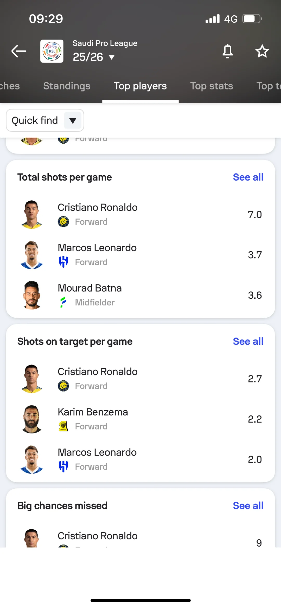Tap Al-Nassr club badge under Total shots Ronaldo
281x608 pixels.
[63, 222]
